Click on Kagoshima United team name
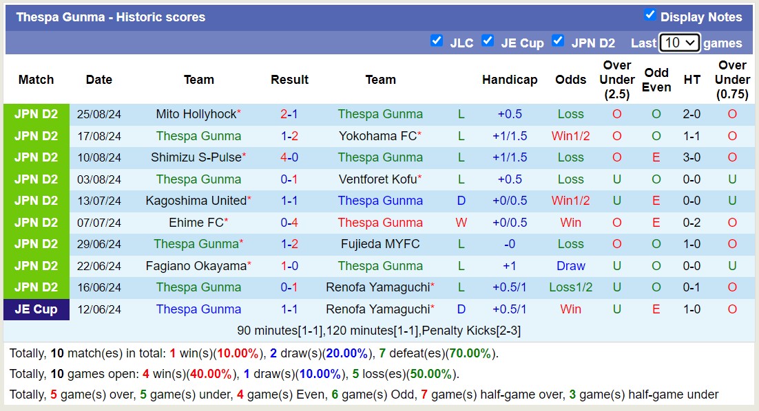759x411 pixels. pos(196,201)
